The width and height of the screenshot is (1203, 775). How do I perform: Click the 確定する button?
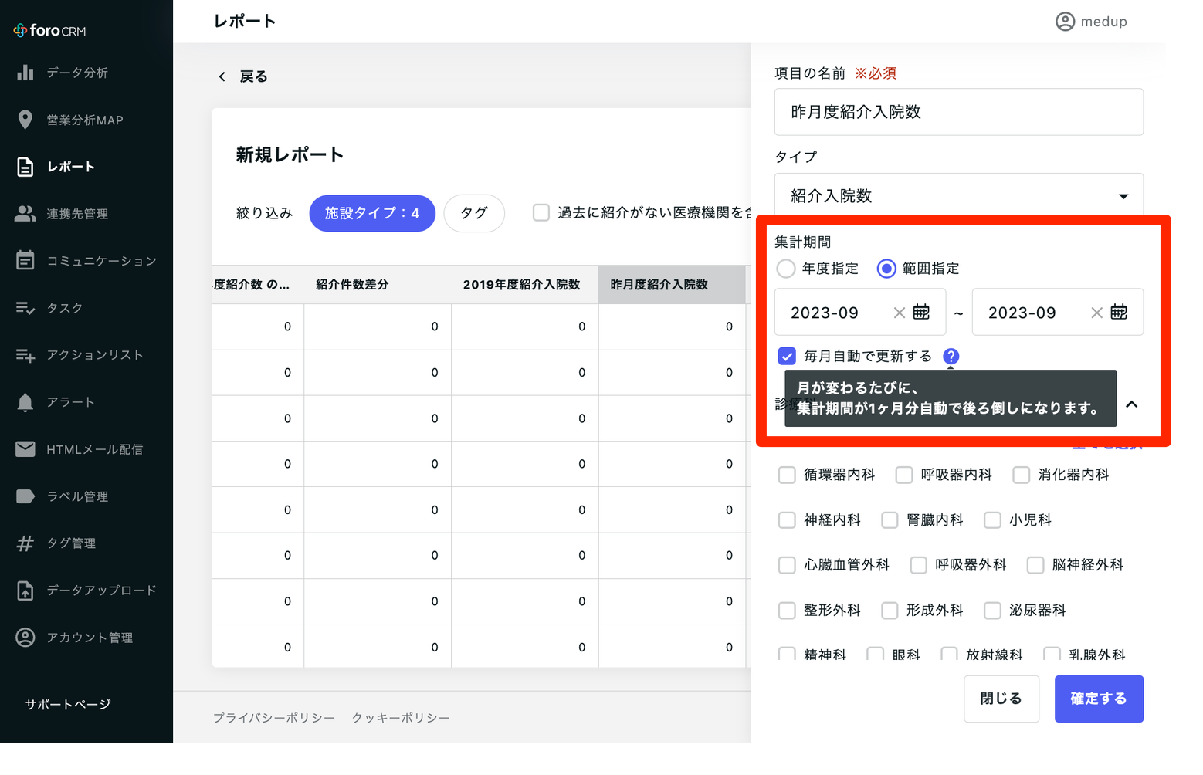click(1099, 699)
